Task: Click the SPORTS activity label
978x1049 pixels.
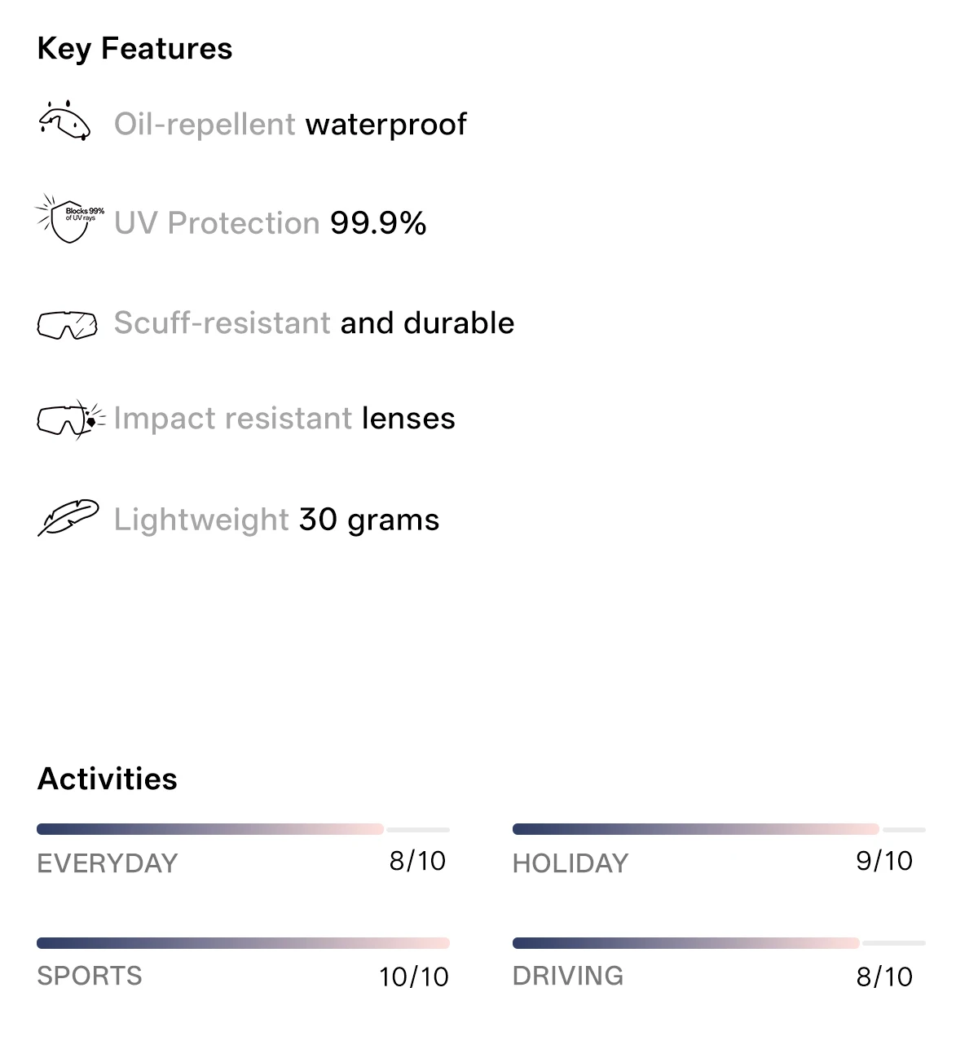Action: point(90,976)
